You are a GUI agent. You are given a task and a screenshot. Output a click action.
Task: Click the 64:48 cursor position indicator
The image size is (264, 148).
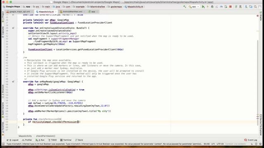[x=207, y=144]
